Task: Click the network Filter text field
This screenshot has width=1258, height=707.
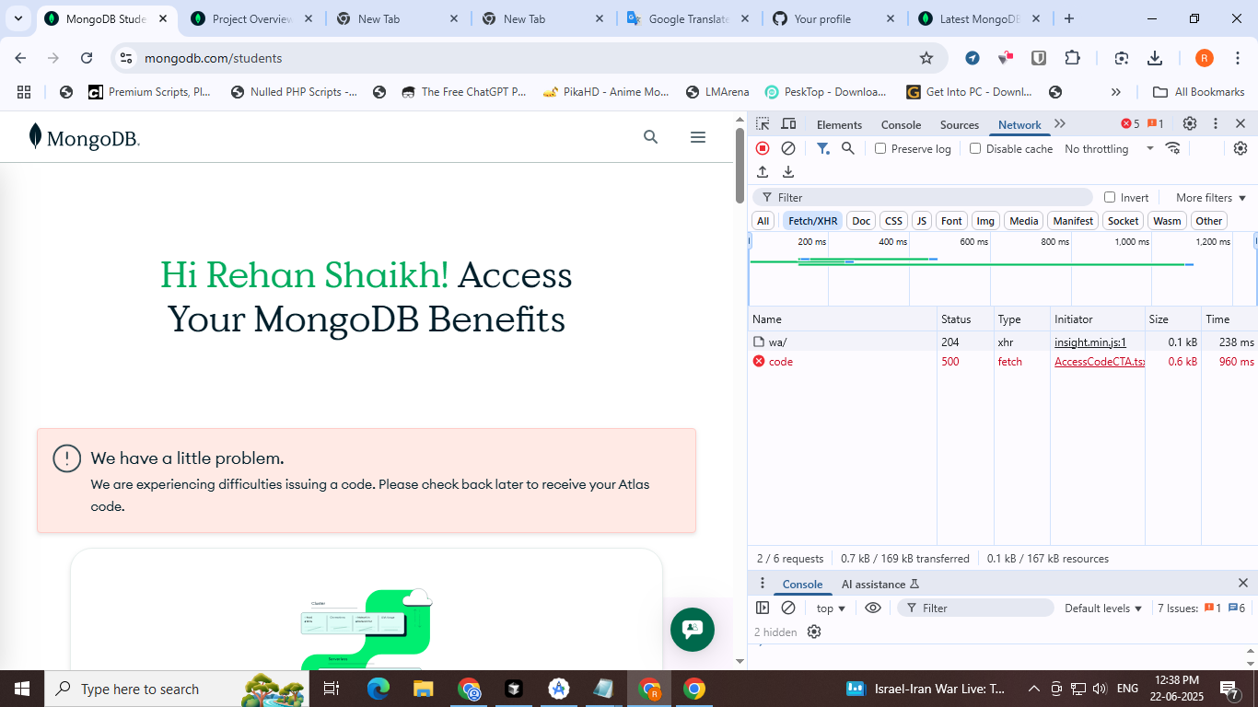Action: (x=930, y=197)
